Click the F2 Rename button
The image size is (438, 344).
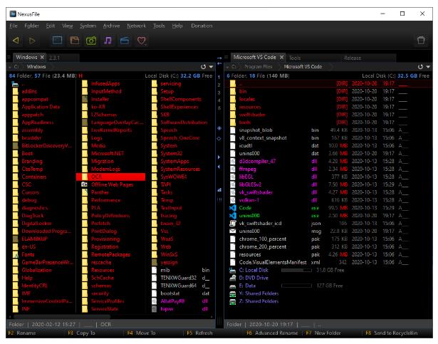coord(22,333)
